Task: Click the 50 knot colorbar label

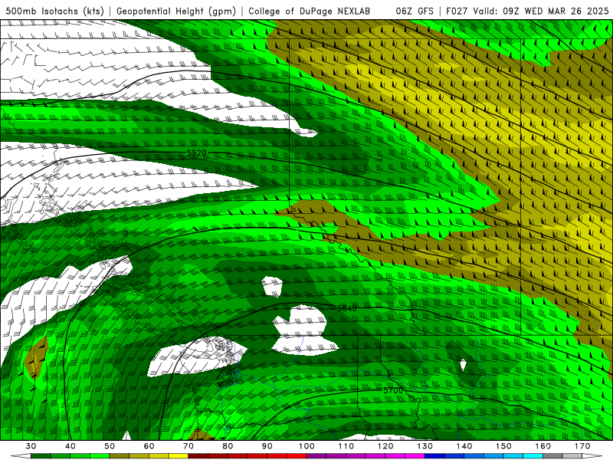Action: (110, 446)
